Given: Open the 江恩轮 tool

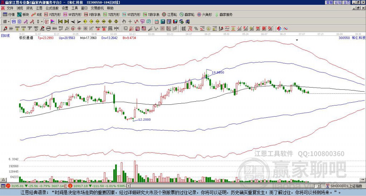Looking at the screenshot, I should (169, 14).
